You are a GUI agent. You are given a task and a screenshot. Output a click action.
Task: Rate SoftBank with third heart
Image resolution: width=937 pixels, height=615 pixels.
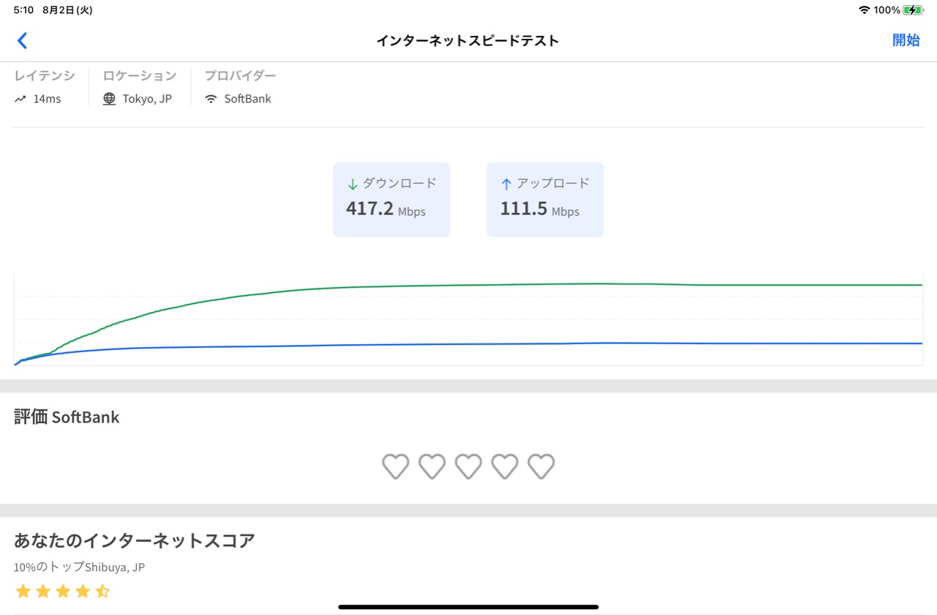coord(468,466)
